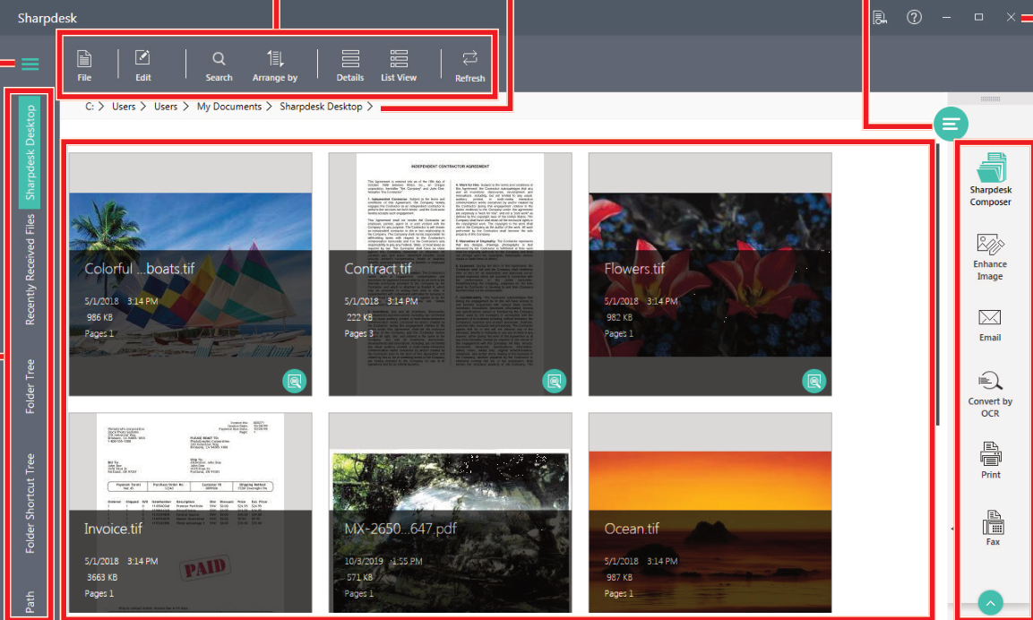
Task: Preview Contract.tif with magnifier icon
Action: [x=554, y=381]
